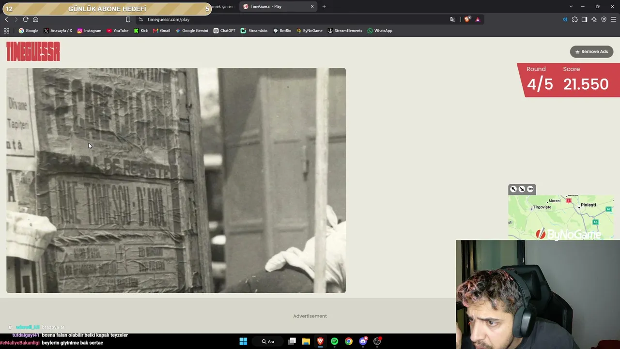The width and height of the screenshot is (620, 349).
Task: Open the BotRix bookmark
Action: (282, 31)
